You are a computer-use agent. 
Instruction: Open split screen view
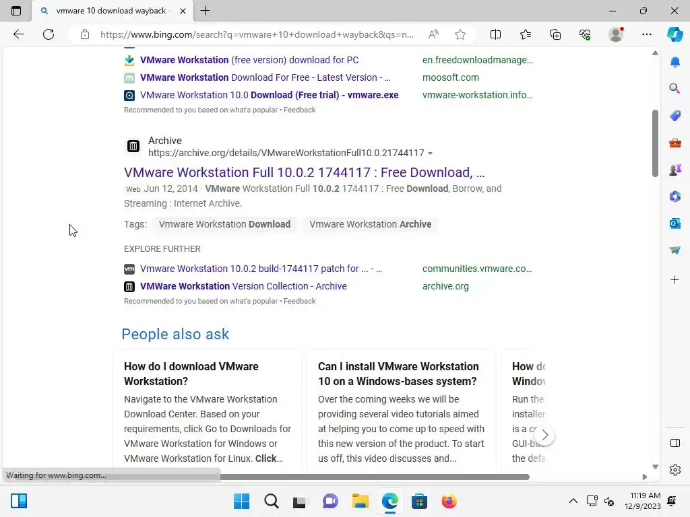(x=495, y=34)
